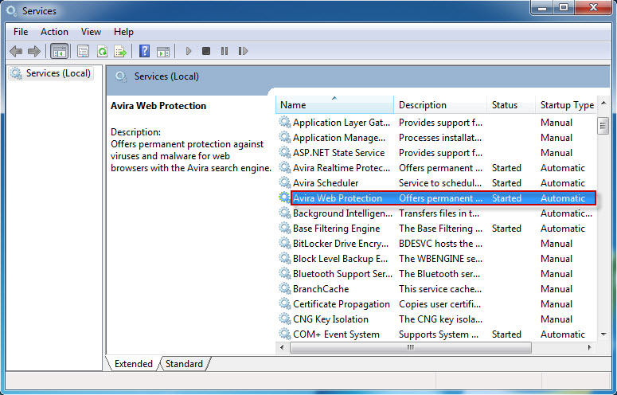Click 'Manual' startup type of BranchCache
617x395 pixels.
[x=556, y=289]
